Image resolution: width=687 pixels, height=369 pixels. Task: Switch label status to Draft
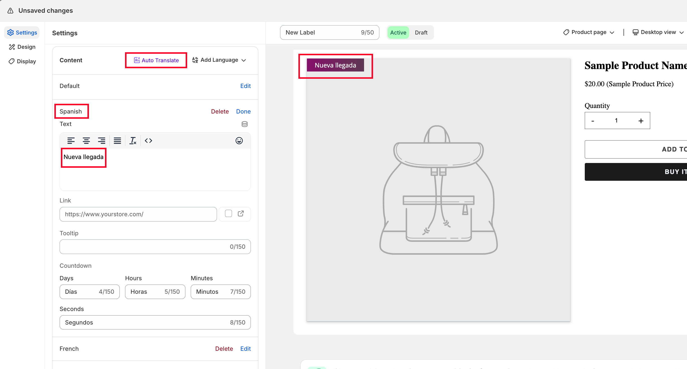coord(421,32)
